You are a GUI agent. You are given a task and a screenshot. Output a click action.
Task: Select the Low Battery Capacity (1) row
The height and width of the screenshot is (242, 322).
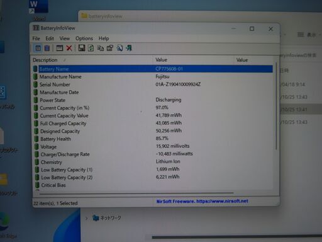coord(153,170)
